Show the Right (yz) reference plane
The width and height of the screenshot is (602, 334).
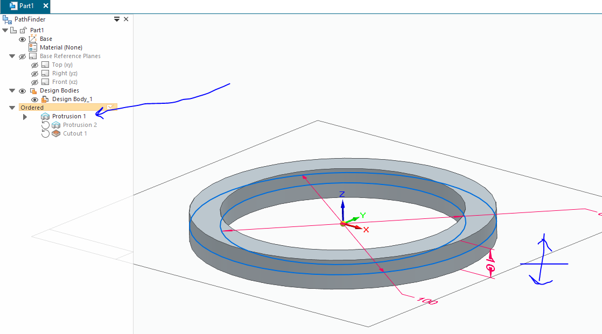click(x=34, y=74)
